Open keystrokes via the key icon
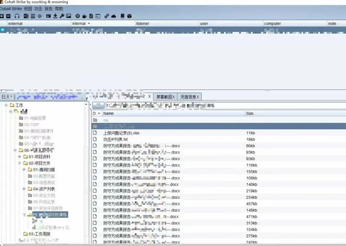The height and width of the screenshot is (246, 346). point(62,16)
